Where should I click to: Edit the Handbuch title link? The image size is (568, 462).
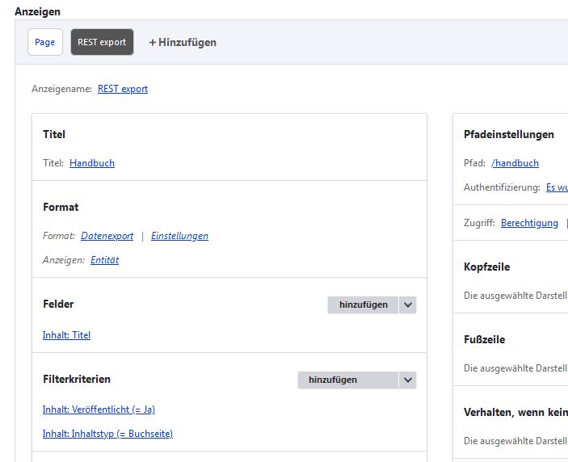point(92,163)
